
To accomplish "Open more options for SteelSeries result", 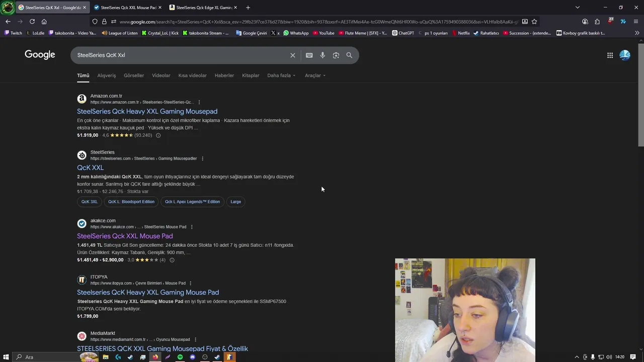I will [202, 158].
